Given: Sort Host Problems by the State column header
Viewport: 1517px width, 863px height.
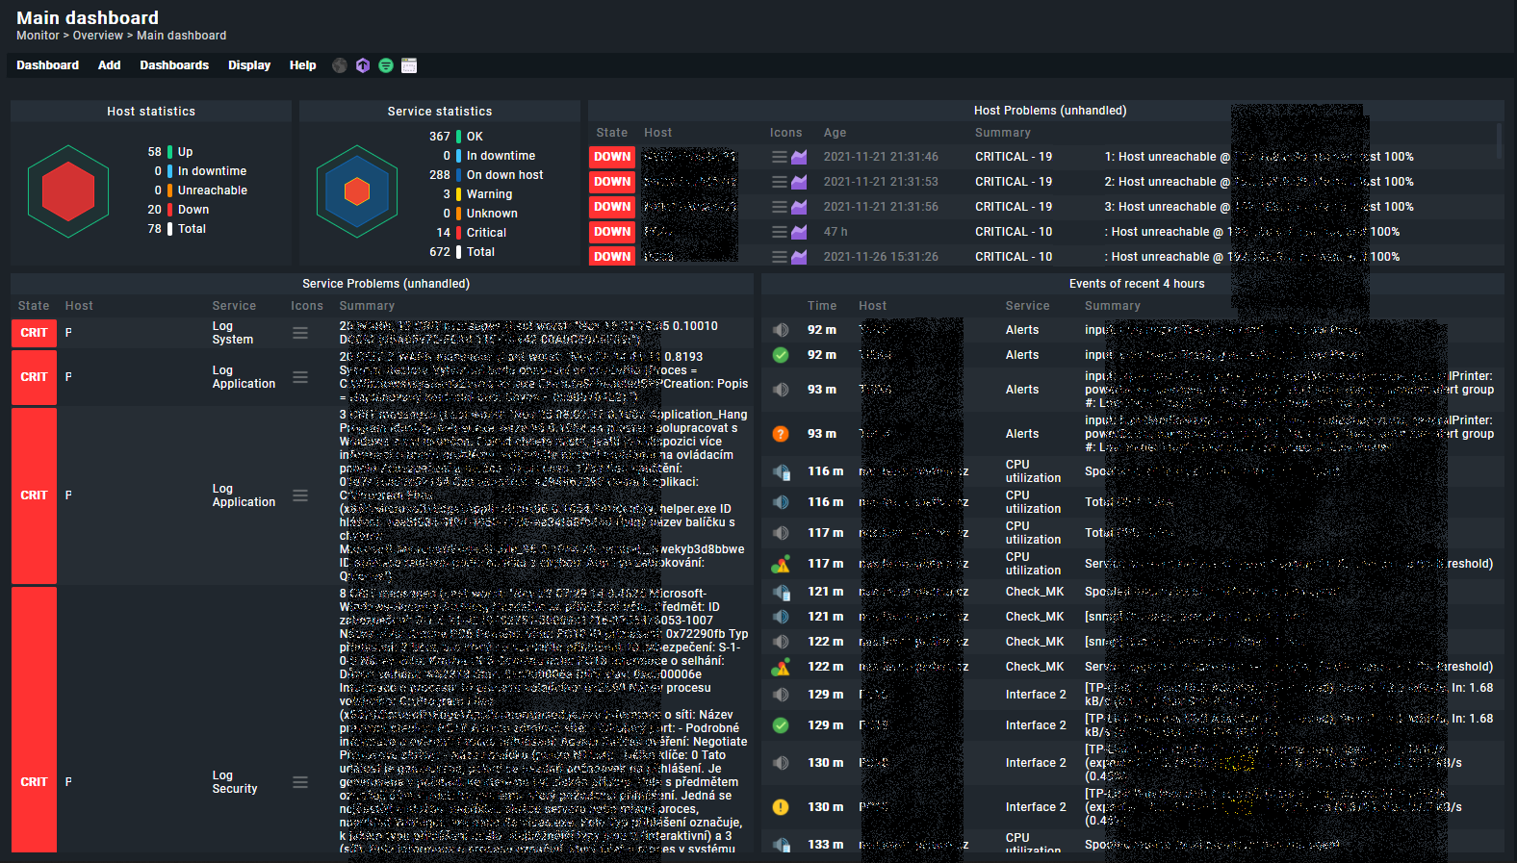Looking at the screenshot, I should pyautogui.click(x=611, y=133).
